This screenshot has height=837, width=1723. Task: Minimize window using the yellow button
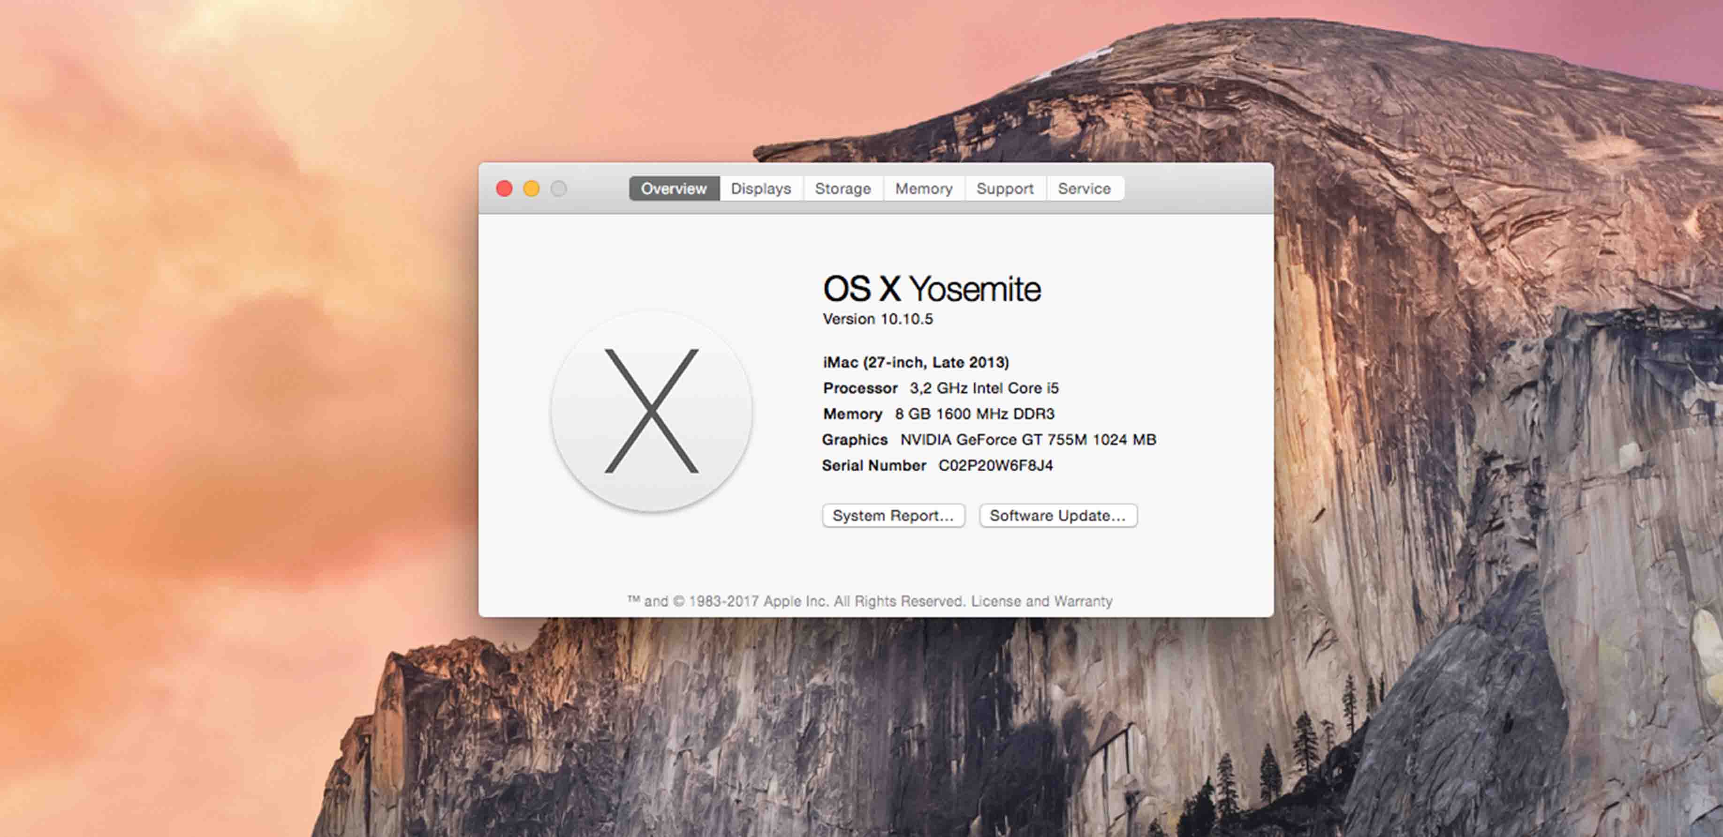tap(531, 189)
